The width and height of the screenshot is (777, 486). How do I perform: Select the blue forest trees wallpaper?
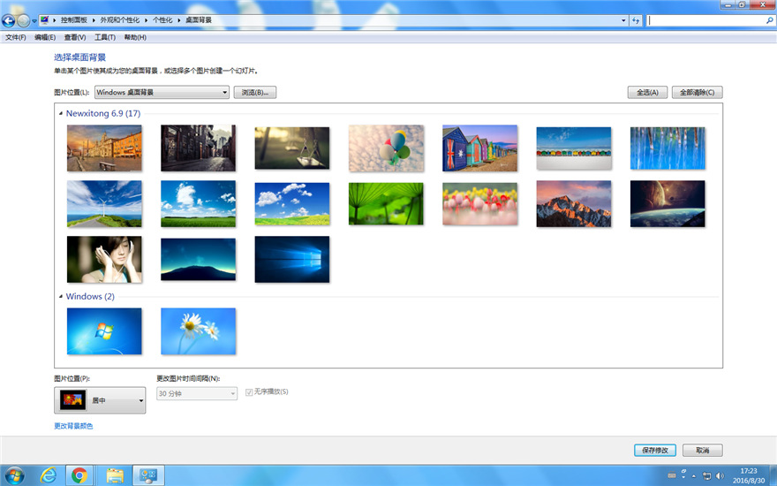(668, 148)
